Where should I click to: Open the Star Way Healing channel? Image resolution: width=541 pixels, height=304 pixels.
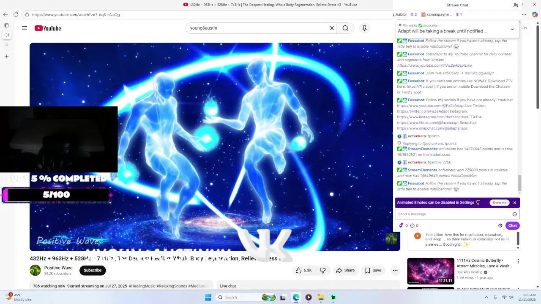pyautogui.click(x=470, y=272)
